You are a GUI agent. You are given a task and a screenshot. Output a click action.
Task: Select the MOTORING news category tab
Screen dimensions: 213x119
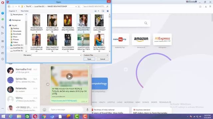click(x=129, y=102)
